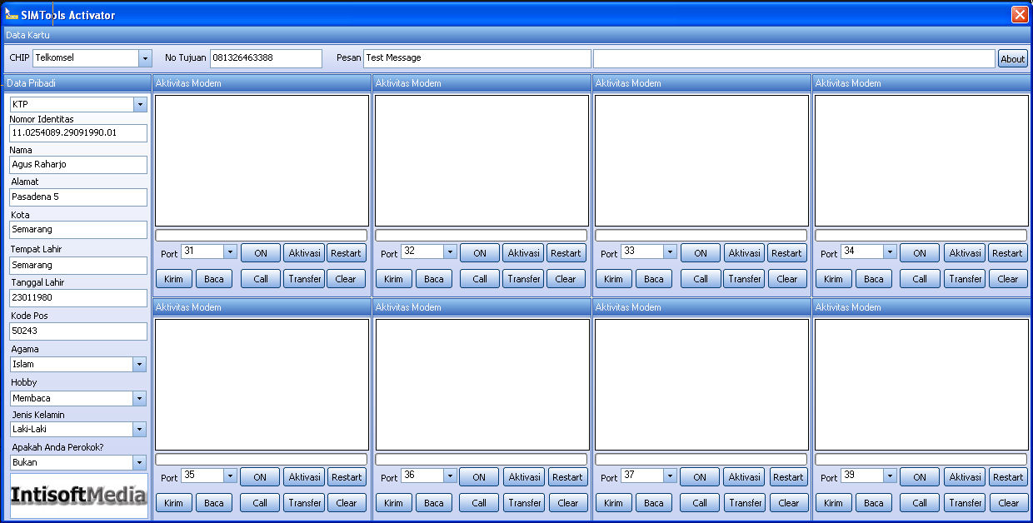Expand the Hobby dropdown showing Membaca
1033x523 pixels.
pyautogui.click(x=140, y=398)
